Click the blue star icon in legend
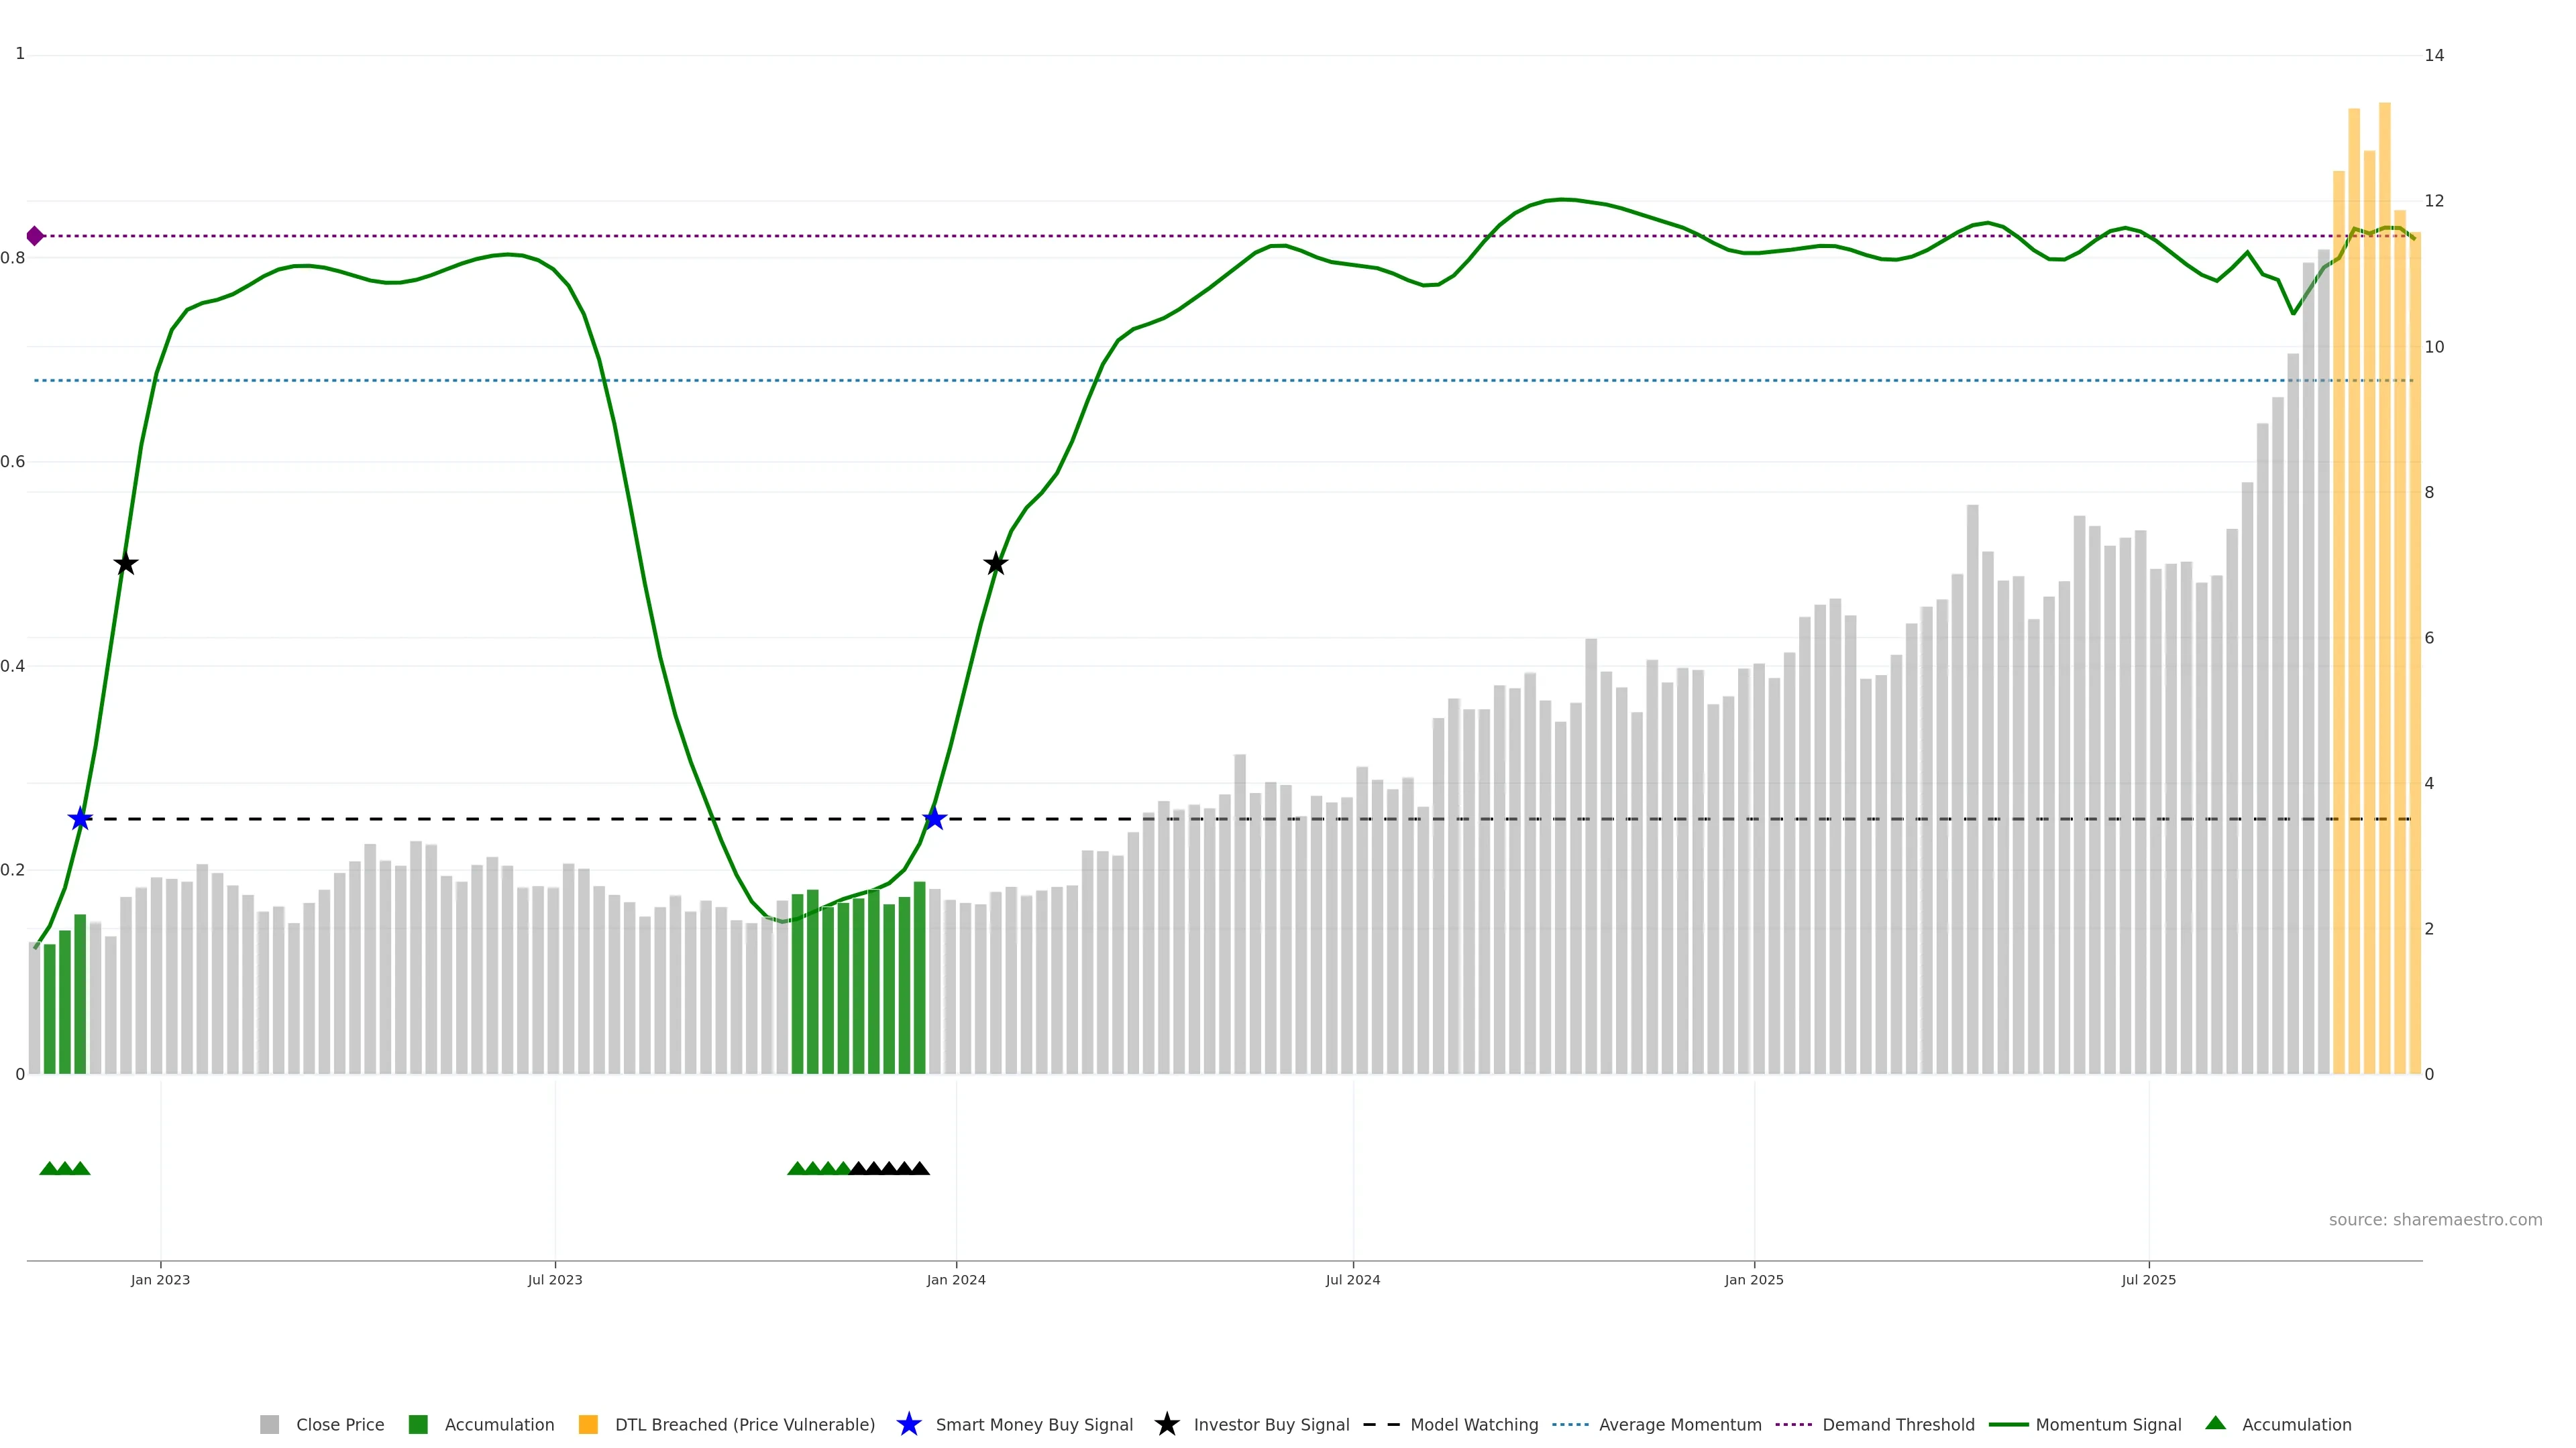Image resolution: width=2576 pixels, height=1448 pixels. tap(908, 1424)
